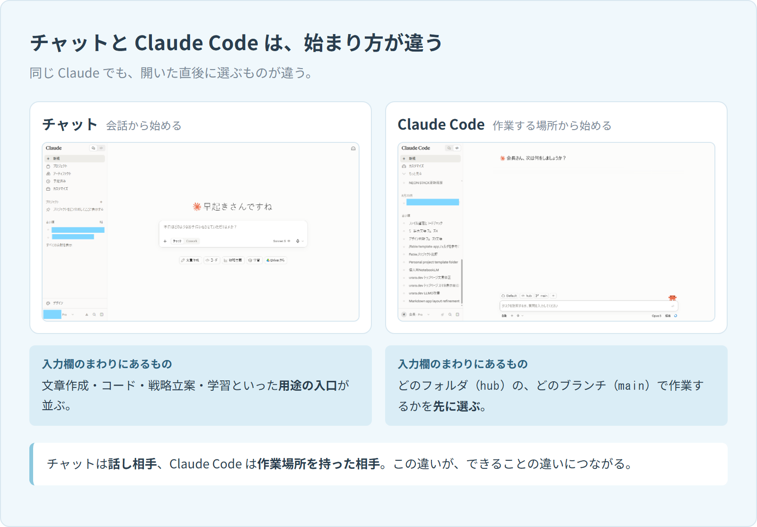Click the plus attach icon in chat input
757x527 pixels.
click(165, 241)
